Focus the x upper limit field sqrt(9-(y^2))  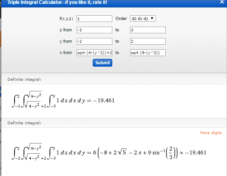coord(148,53)
